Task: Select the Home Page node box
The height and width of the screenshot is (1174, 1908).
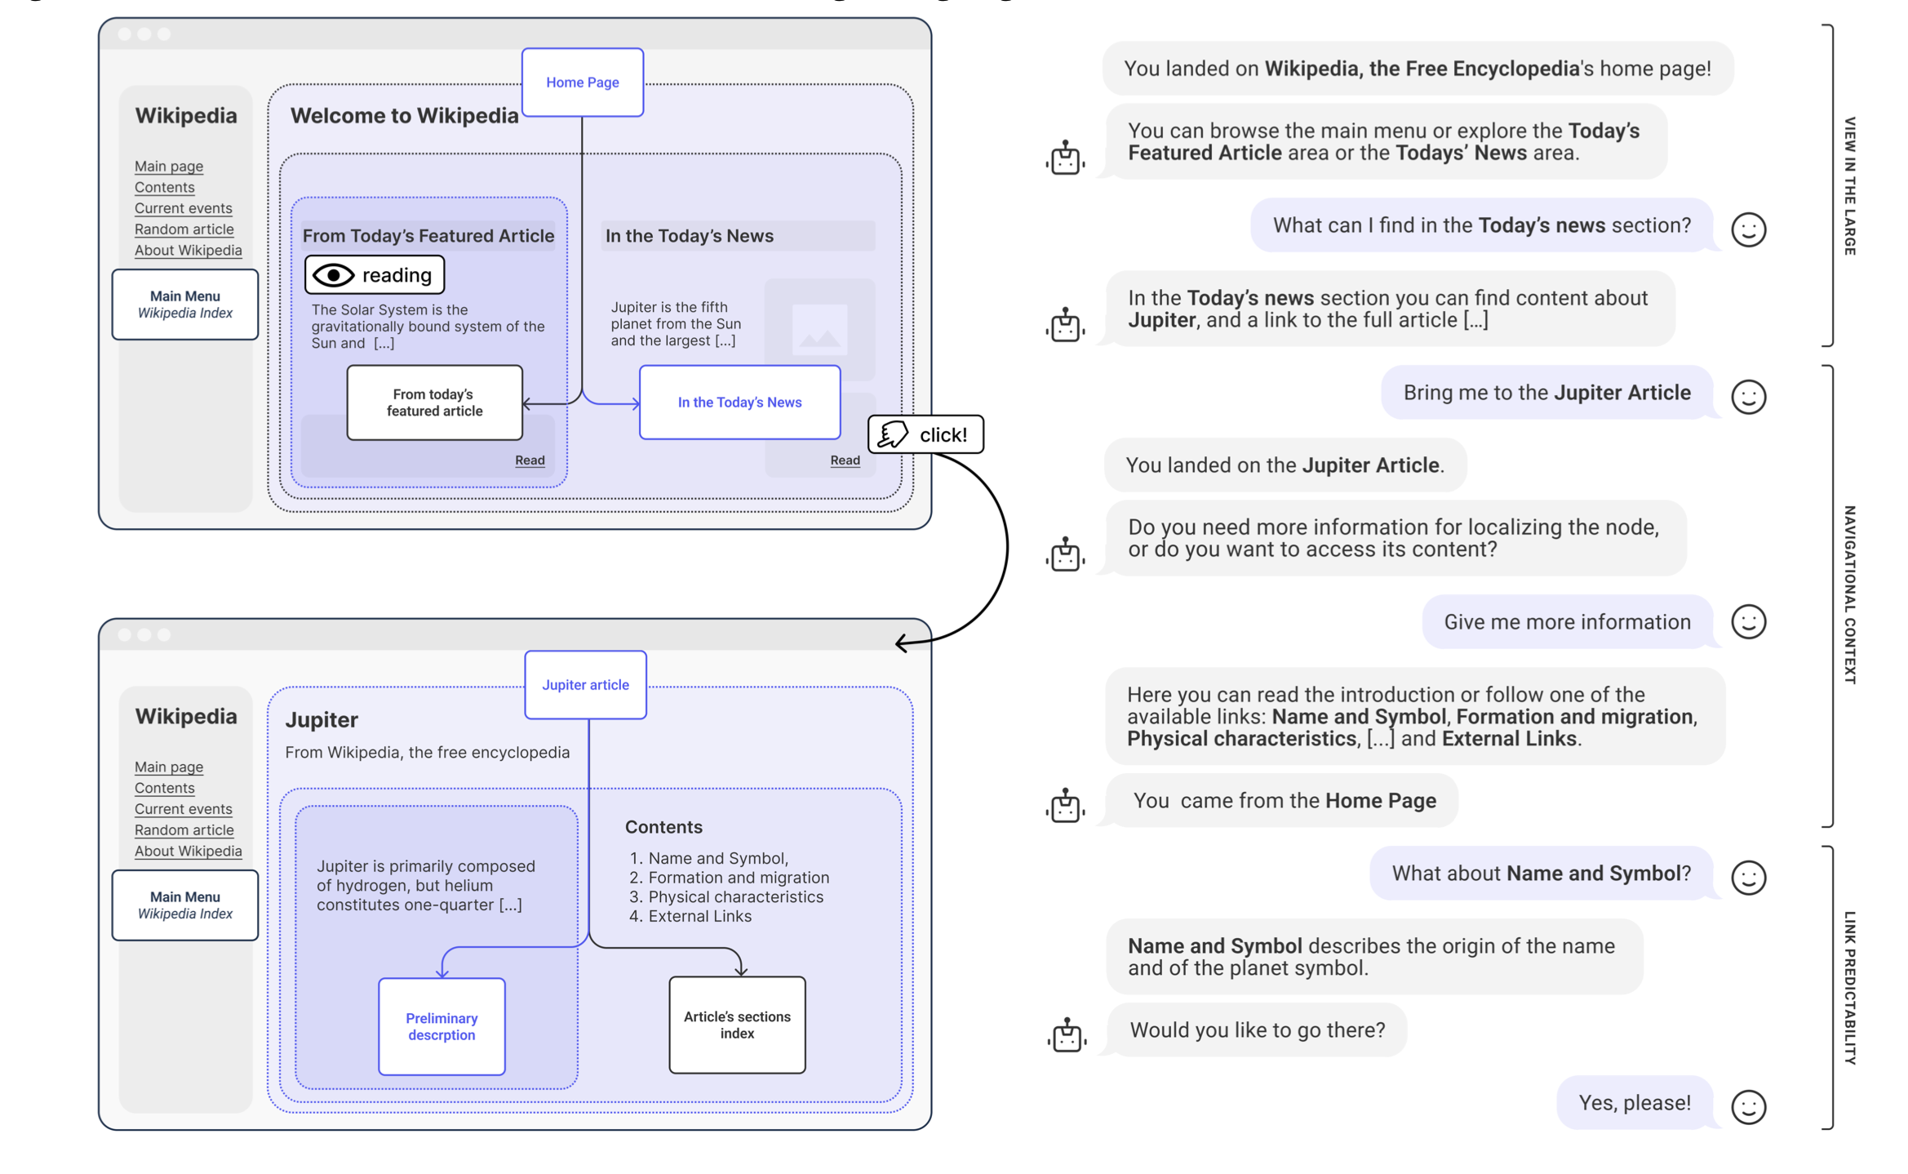Action: coord(582,82)
